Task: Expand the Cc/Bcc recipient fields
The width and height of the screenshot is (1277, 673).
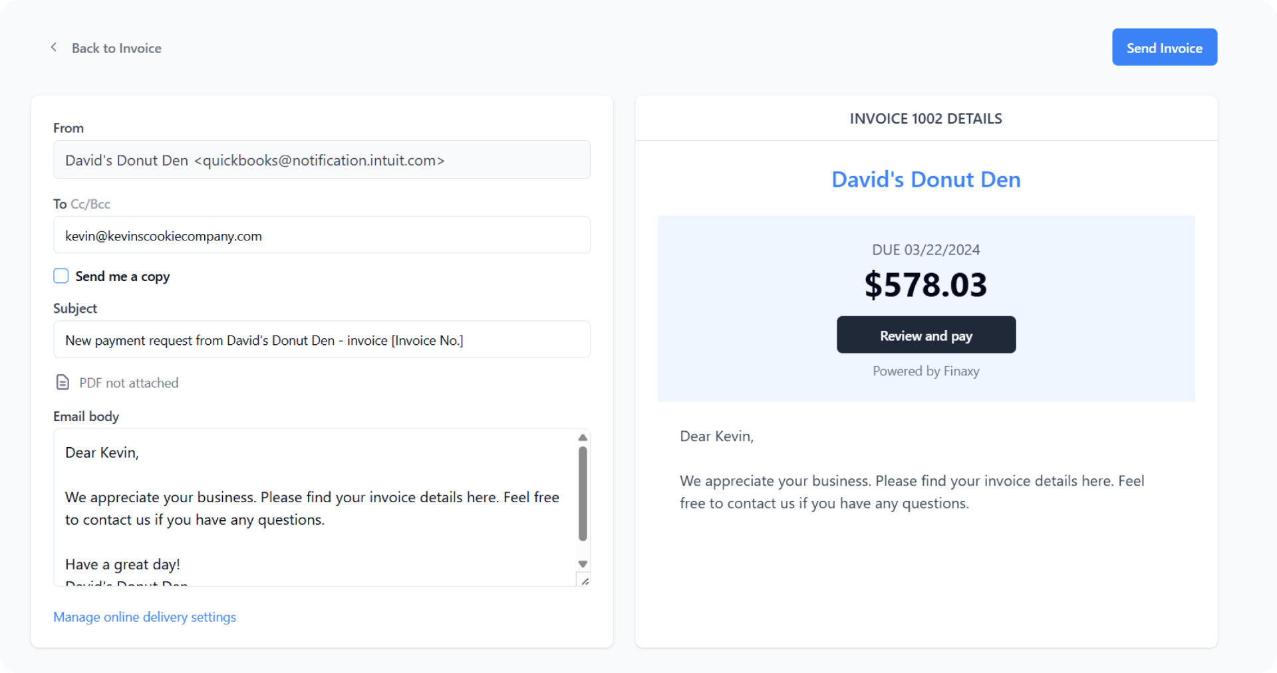Action: click(x=90, y=204)
